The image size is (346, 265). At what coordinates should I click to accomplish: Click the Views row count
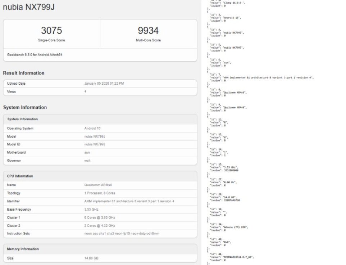pos(85,91)
